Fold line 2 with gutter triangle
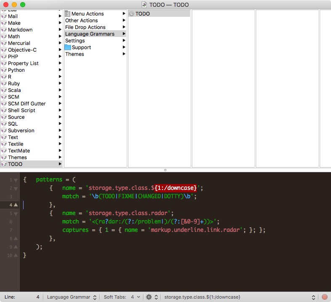This screenshot has width=331, height=302. (16, 189)
